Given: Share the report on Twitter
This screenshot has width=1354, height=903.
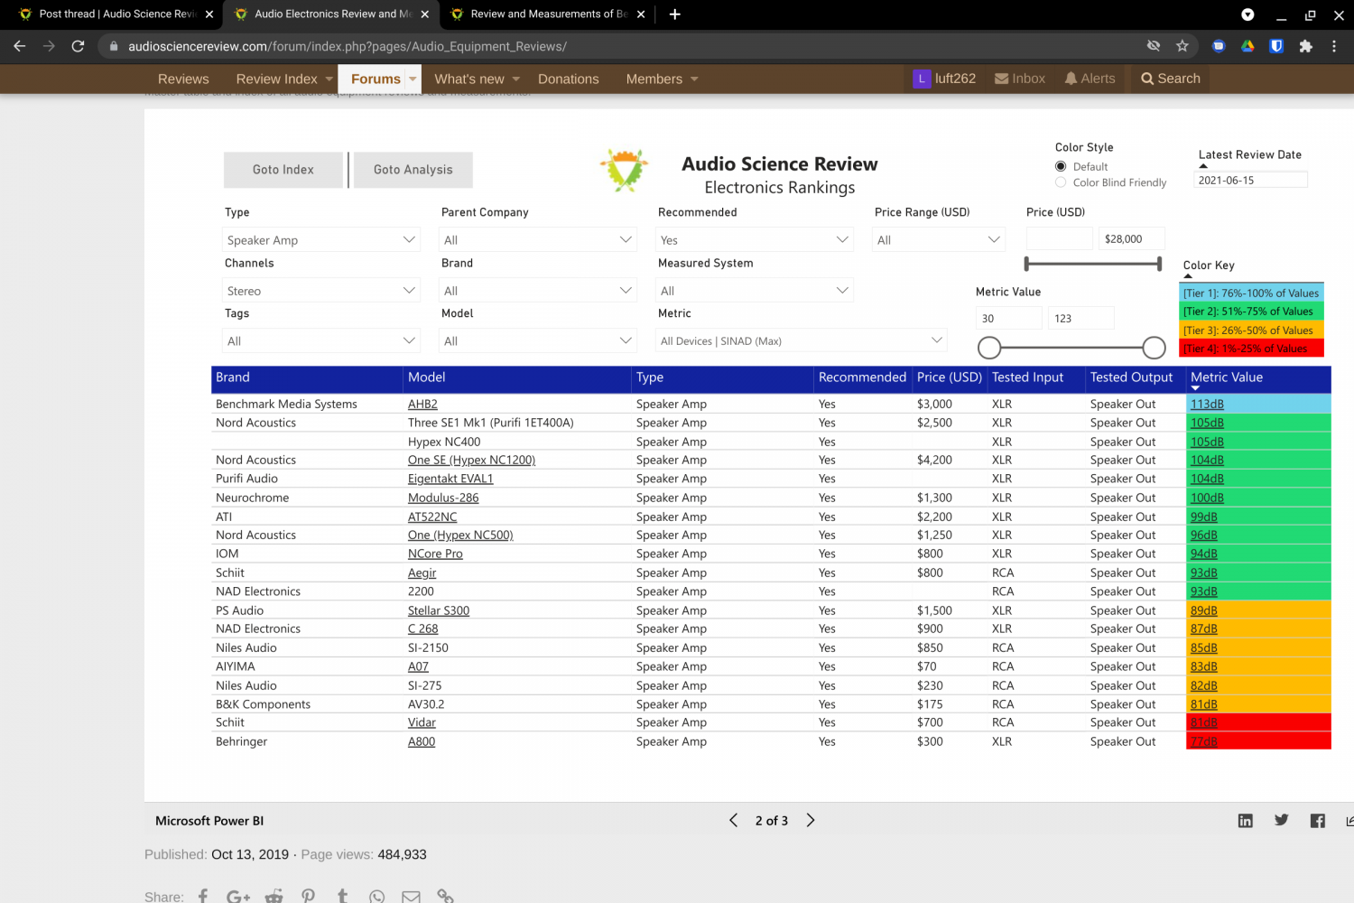Looking at the screenshot, I should (1282, 820).
